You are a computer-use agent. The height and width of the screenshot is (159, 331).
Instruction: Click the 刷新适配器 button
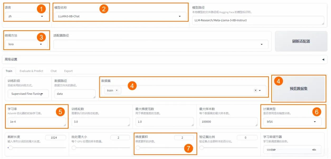pos(301,41)
